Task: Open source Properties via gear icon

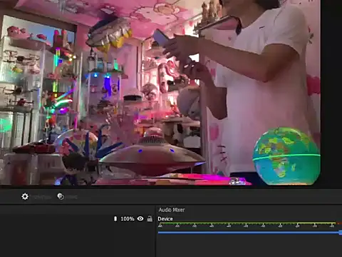Action: coord(25,196)
